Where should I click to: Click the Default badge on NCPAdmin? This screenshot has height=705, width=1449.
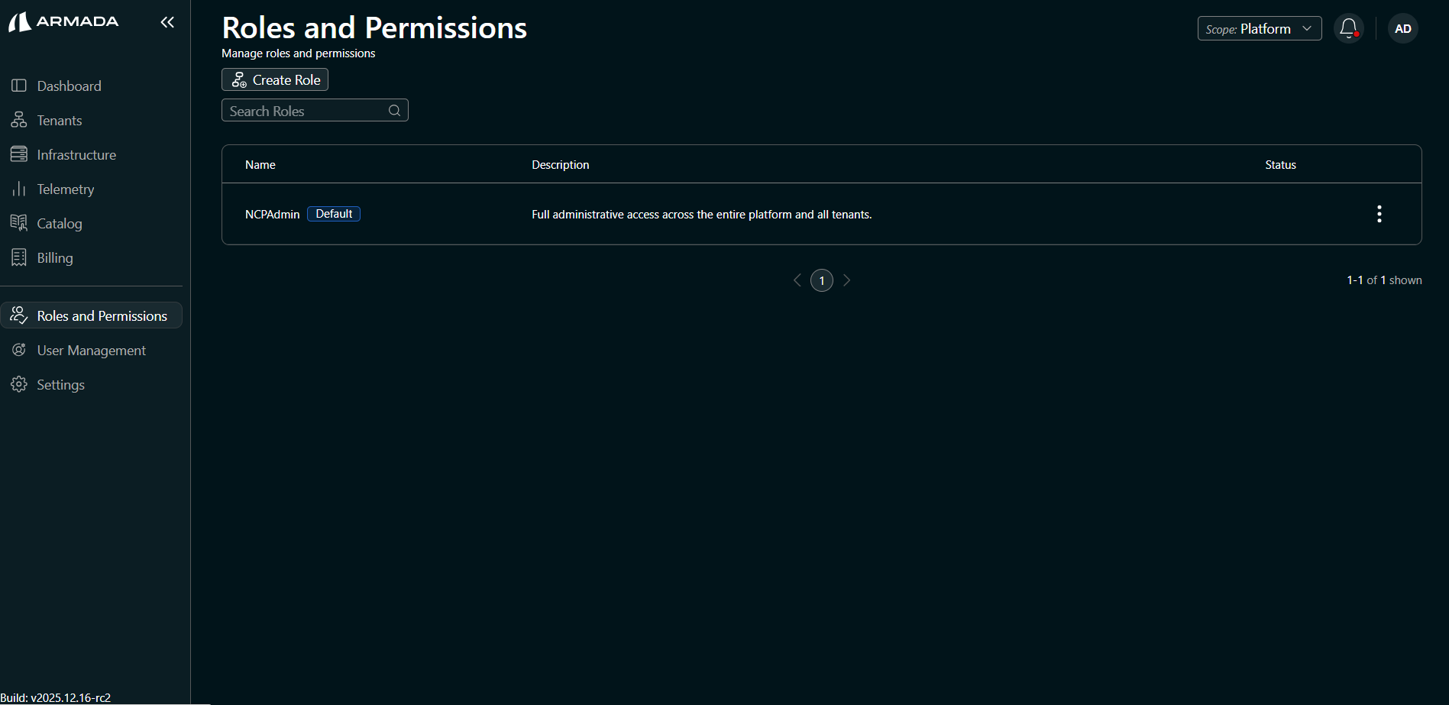[333, 213]
